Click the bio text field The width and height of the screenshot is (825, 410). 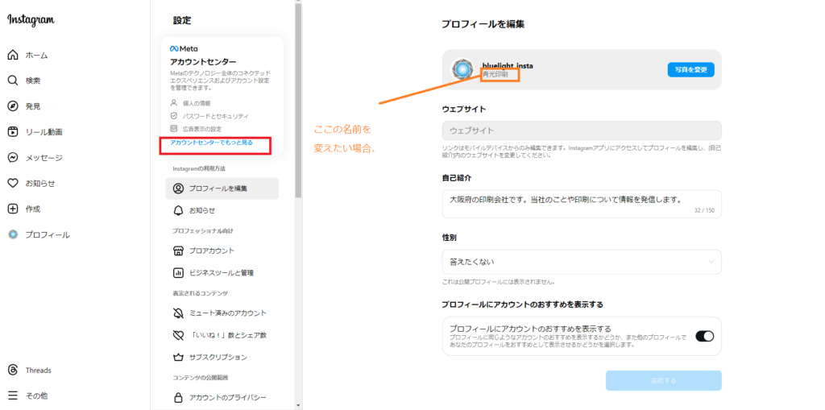pyautogui.click(x=581, y=204)
